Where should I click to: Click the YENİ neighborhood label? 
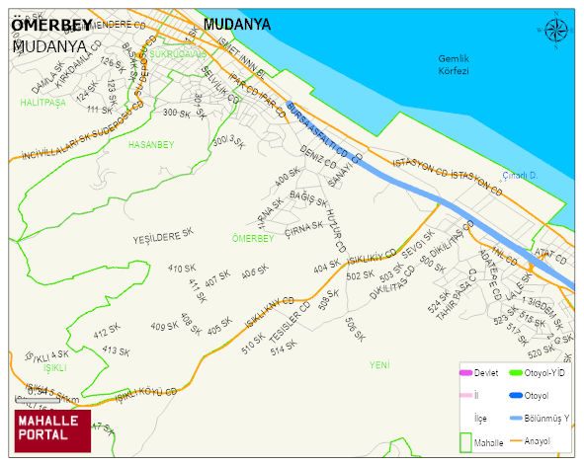379,364
